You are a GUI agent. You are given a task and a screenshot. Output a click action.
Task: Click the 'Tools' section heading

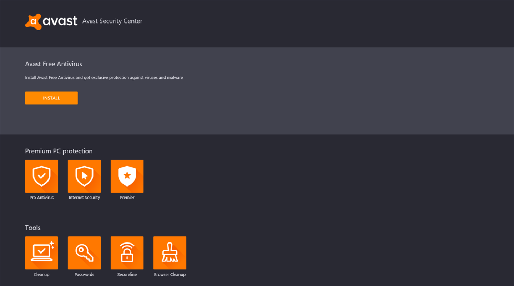tap(33, 228)
